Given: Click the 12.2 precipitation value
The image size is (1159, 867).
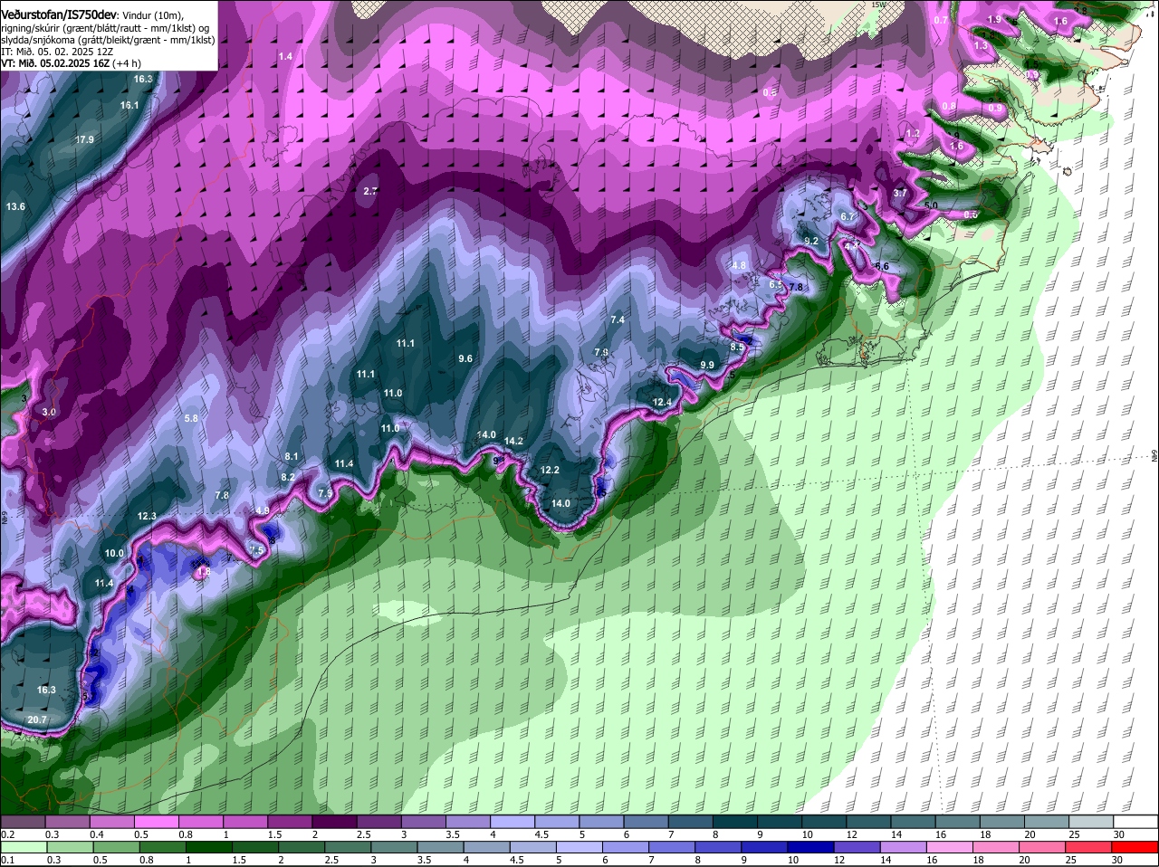Looking at the screenshot, I should click(x=550, y=470).
